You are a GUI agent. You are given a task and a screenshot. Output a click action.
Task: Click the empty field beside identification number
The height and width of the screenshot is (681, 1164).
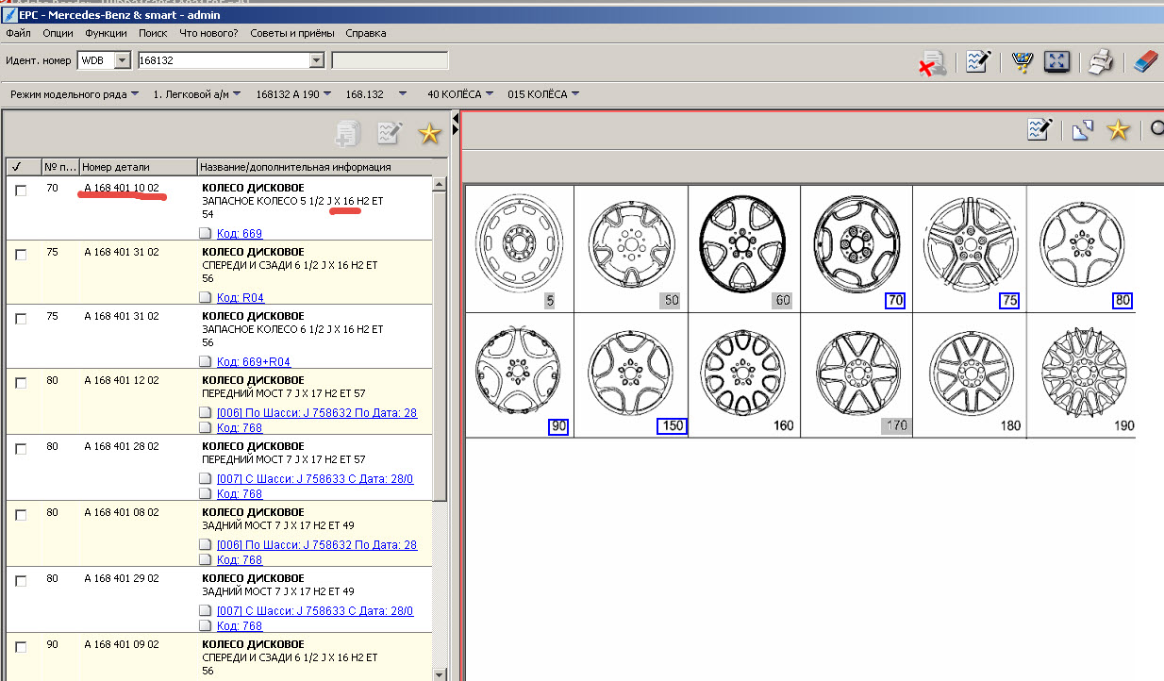click(390, 60)
